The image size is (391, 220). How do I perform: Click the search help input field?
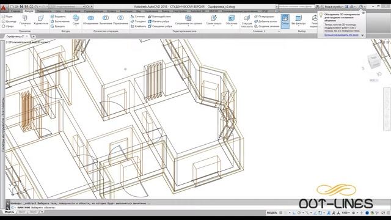[296, 7]
